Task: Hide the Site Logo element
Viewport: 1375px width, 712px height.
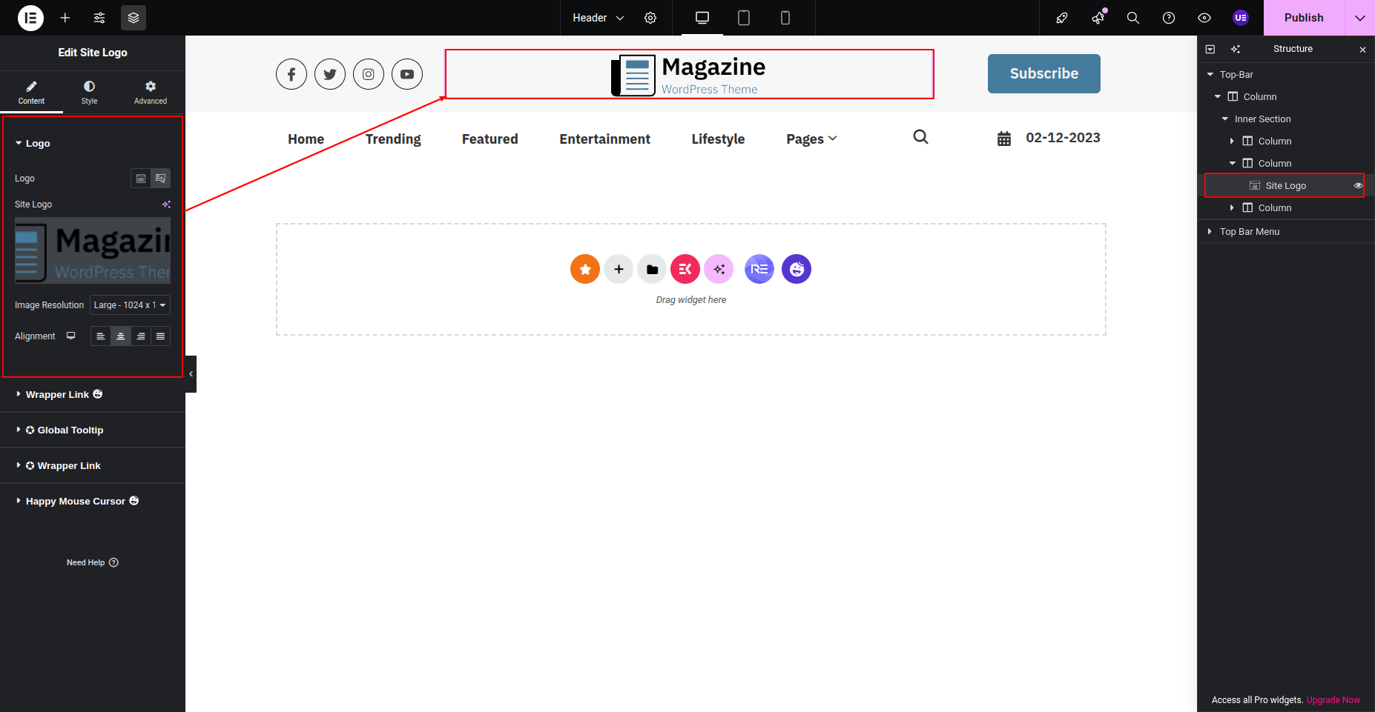Action: [1358, 186]
